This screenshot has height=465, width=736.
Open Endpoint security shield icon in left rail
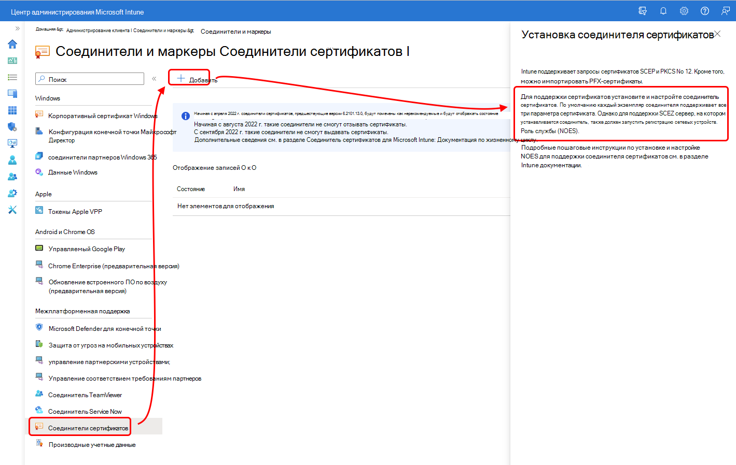click(12, 127)
